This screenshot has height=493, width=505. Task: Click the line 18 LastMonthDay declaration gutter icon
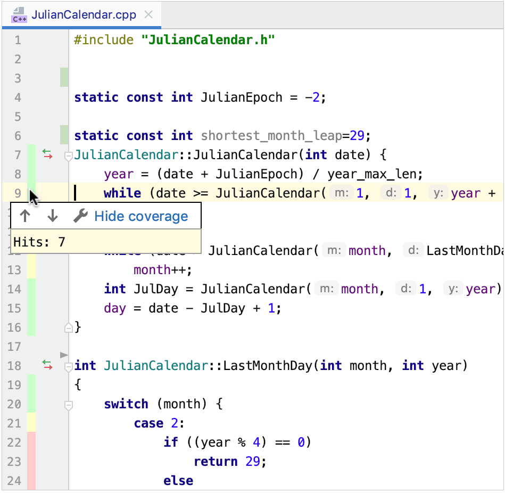pyautogui.click(x=47, y=365)
